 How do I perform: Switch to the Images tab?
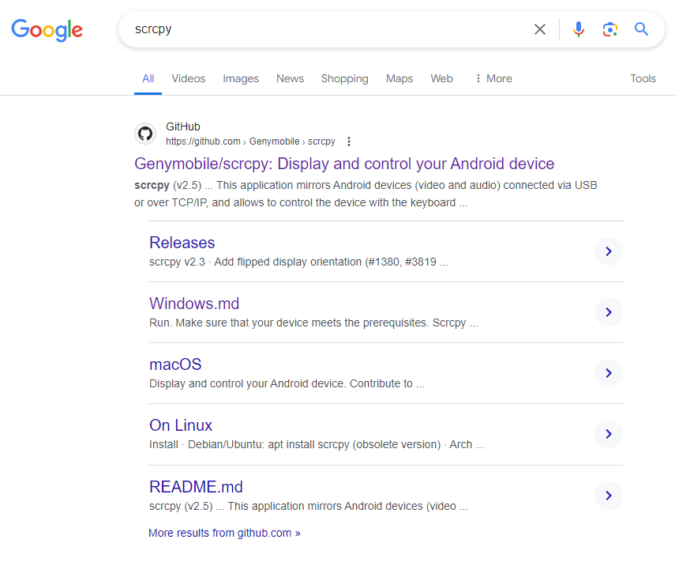point(241,78)
